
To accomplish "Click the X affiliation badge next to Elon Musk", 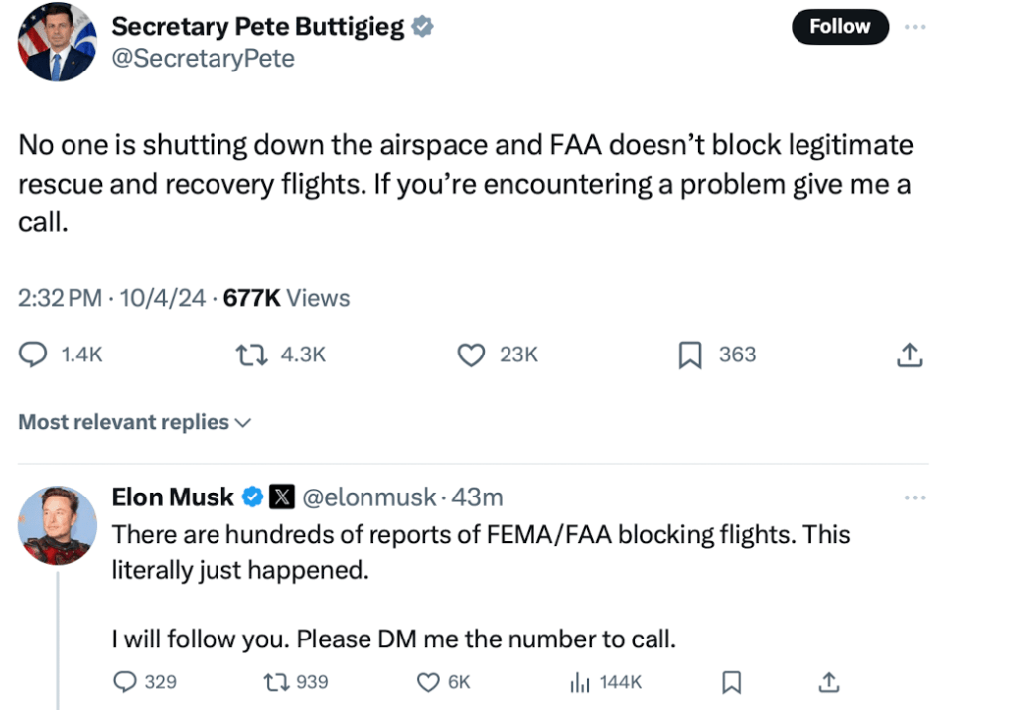I will (282, 497).
